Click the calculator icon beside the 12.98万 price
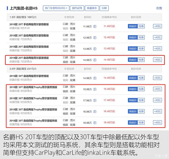Screen dimensions: 169x159 (95, 37)
